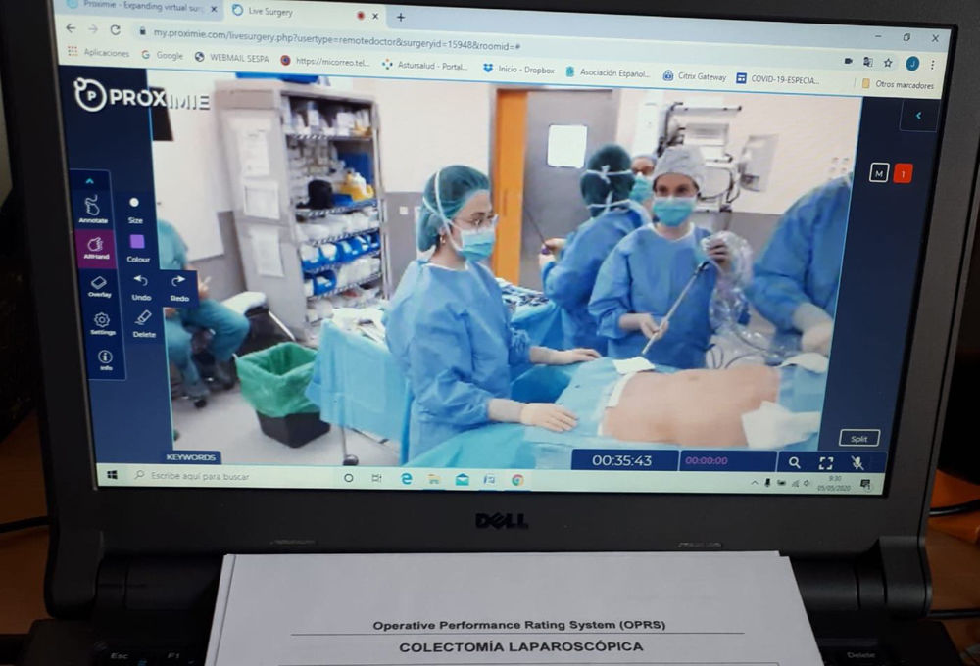Select the Annotate tool
The image size is (980, 666).
click(92, 208)
